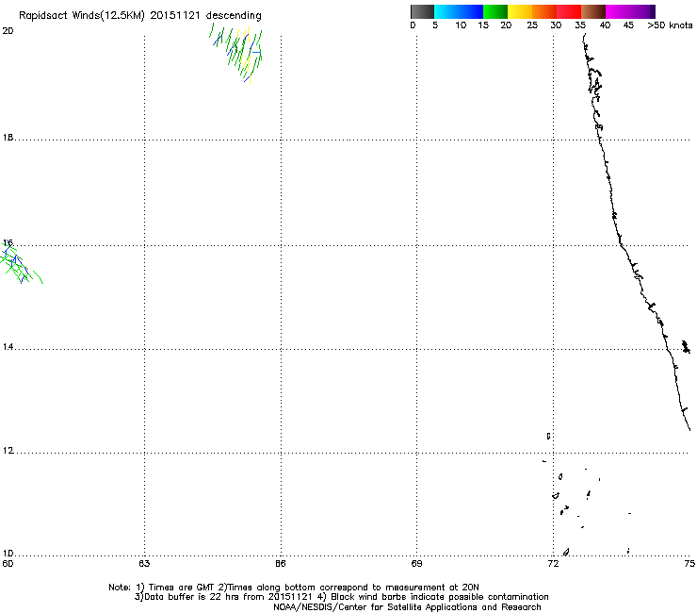Click the longitude label 66

point(281,564)
